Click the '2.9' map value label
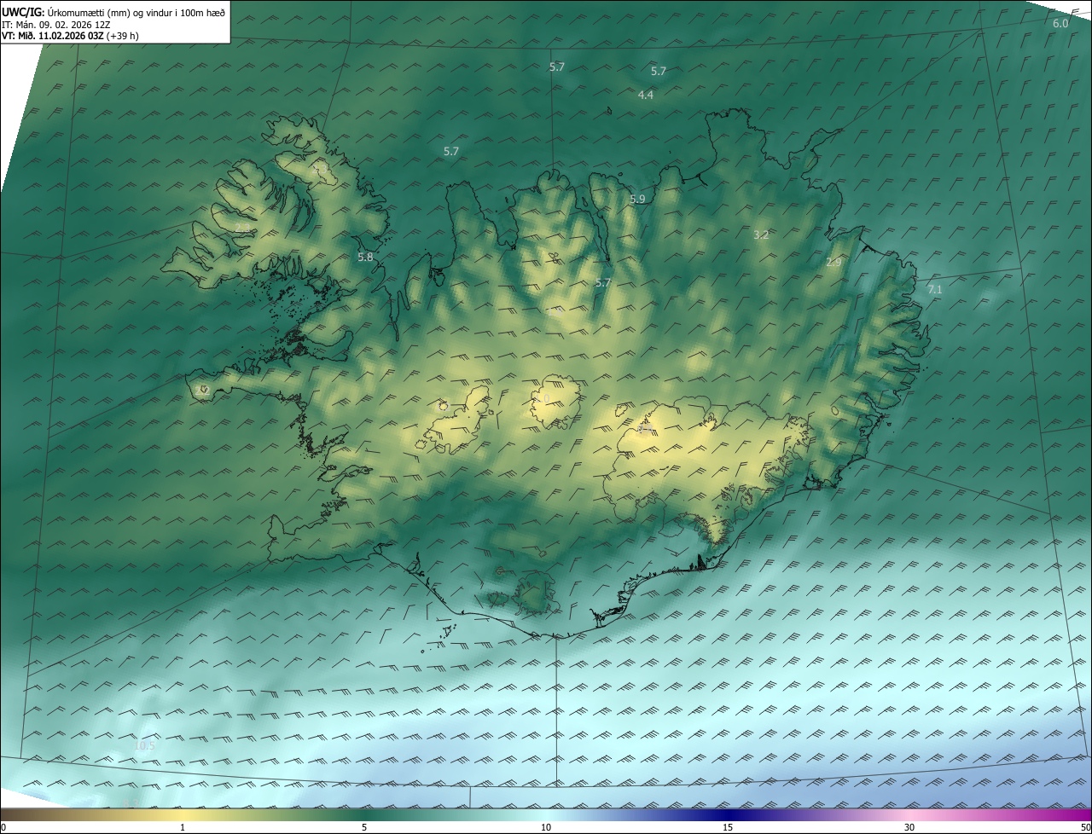 (x=834, y=264)
